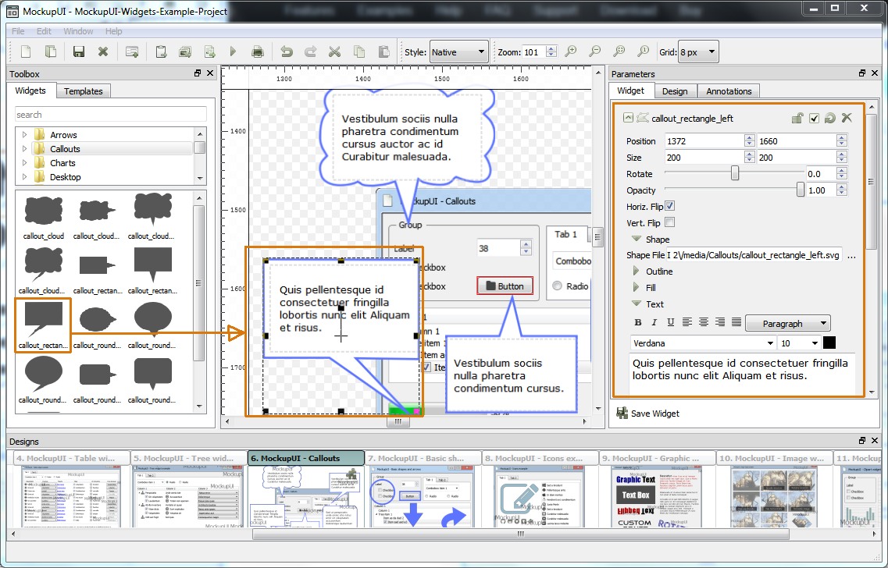The width and height of the screenshot is (888, 568).
Task: Click the play/run arrow in the toolbar
Action: click(233, 52)
